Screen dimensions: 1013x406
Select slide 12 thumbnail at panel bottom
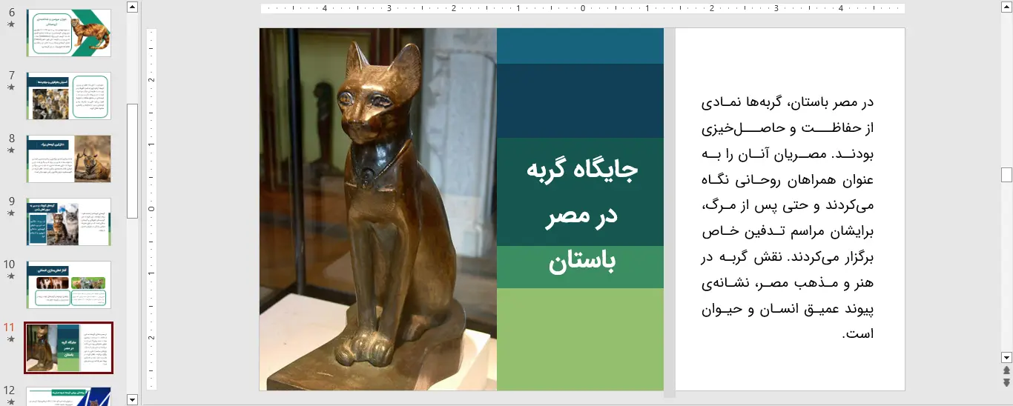point(68,396)
